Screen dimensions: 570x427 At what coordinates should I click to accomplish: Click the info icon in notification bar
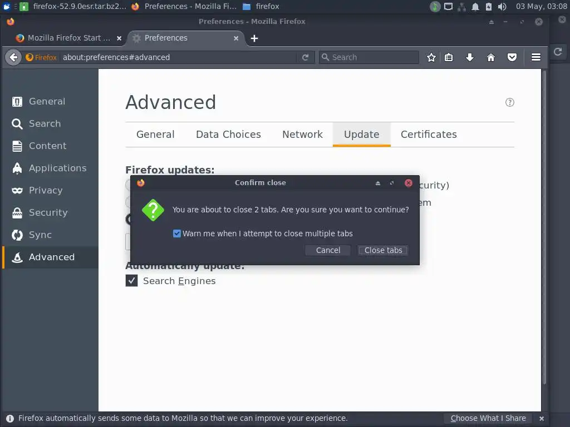[x=10, y=418]
